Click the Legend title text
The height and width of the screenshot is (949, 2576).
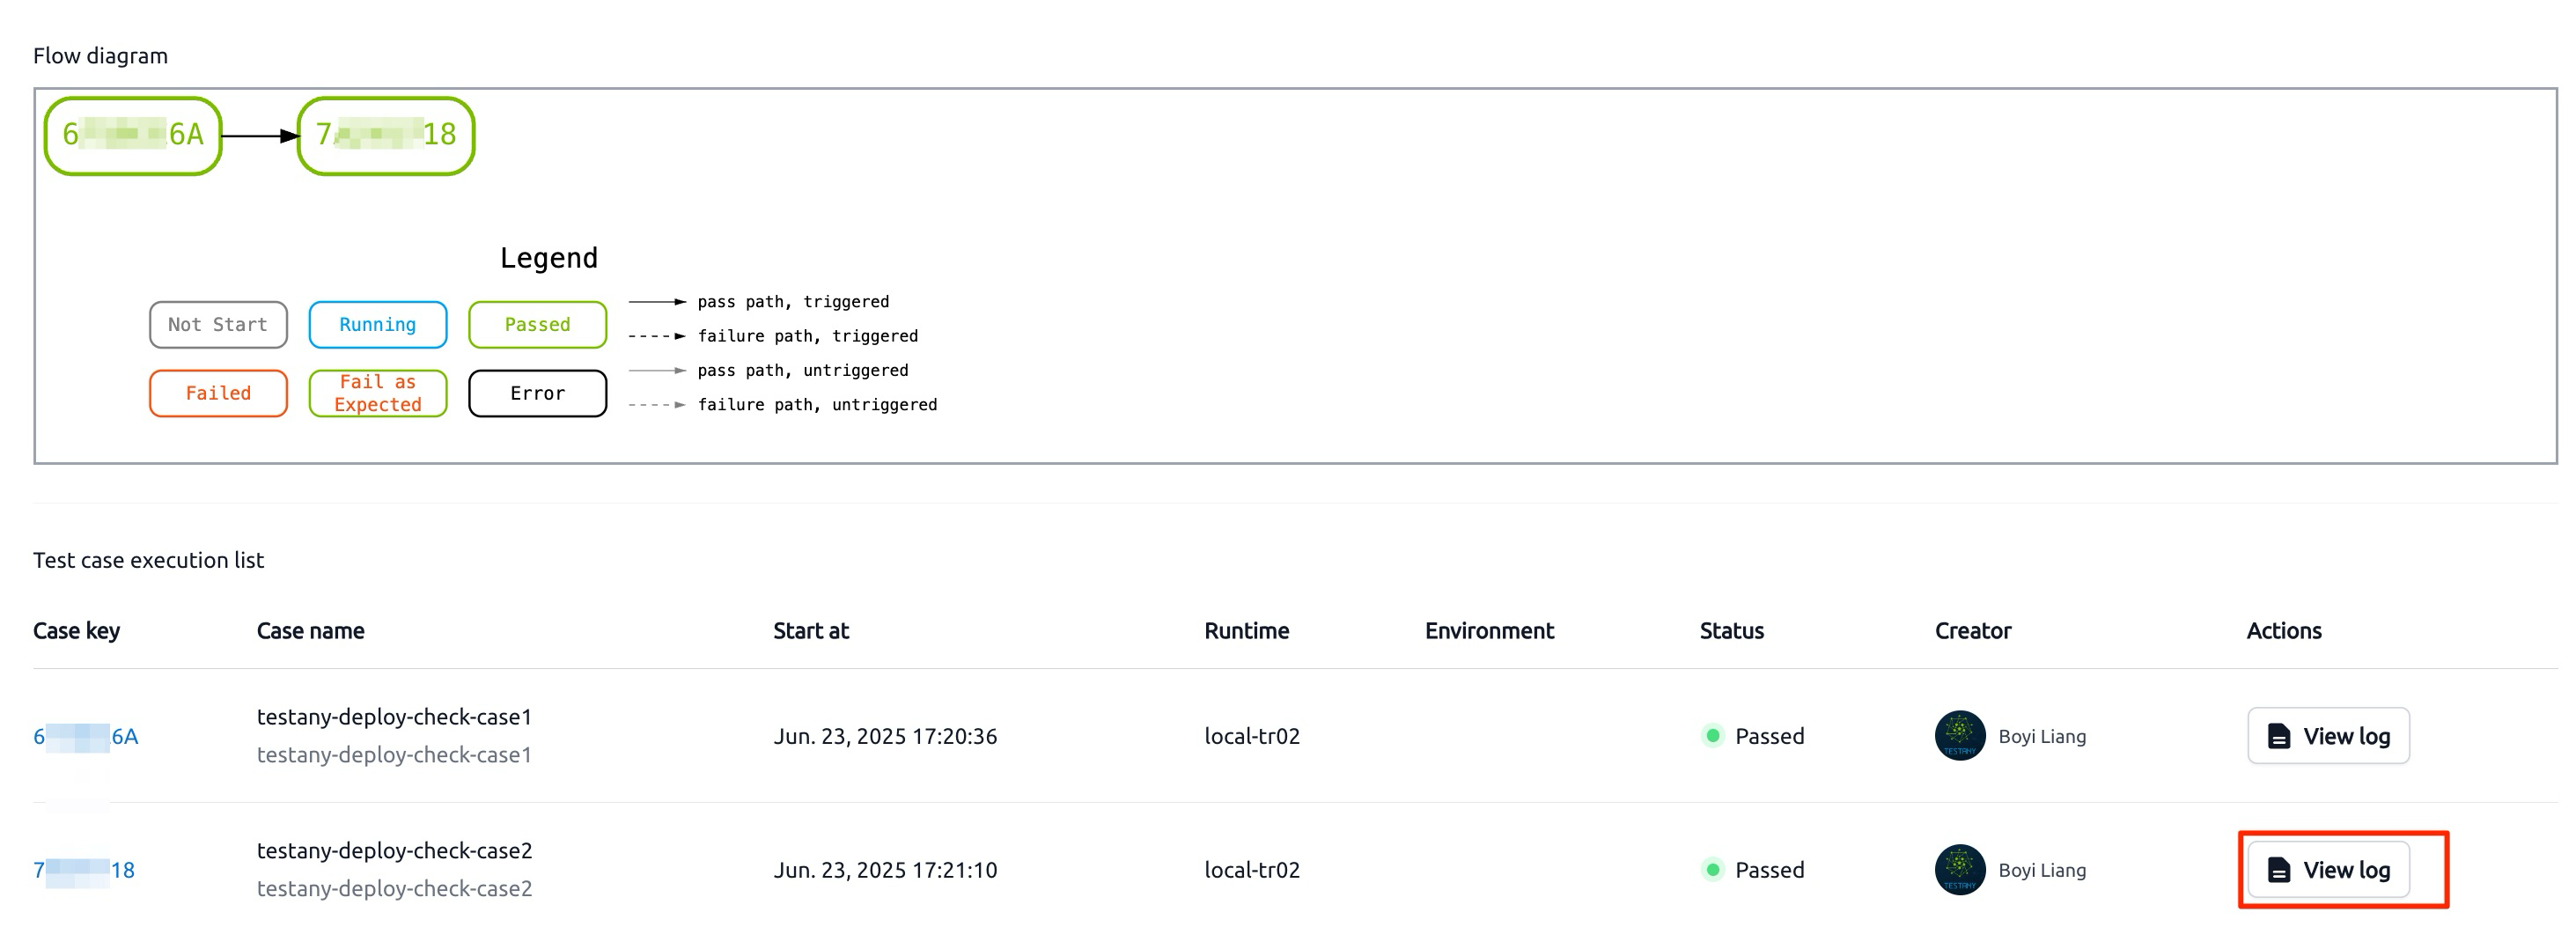tap(549, 258)
